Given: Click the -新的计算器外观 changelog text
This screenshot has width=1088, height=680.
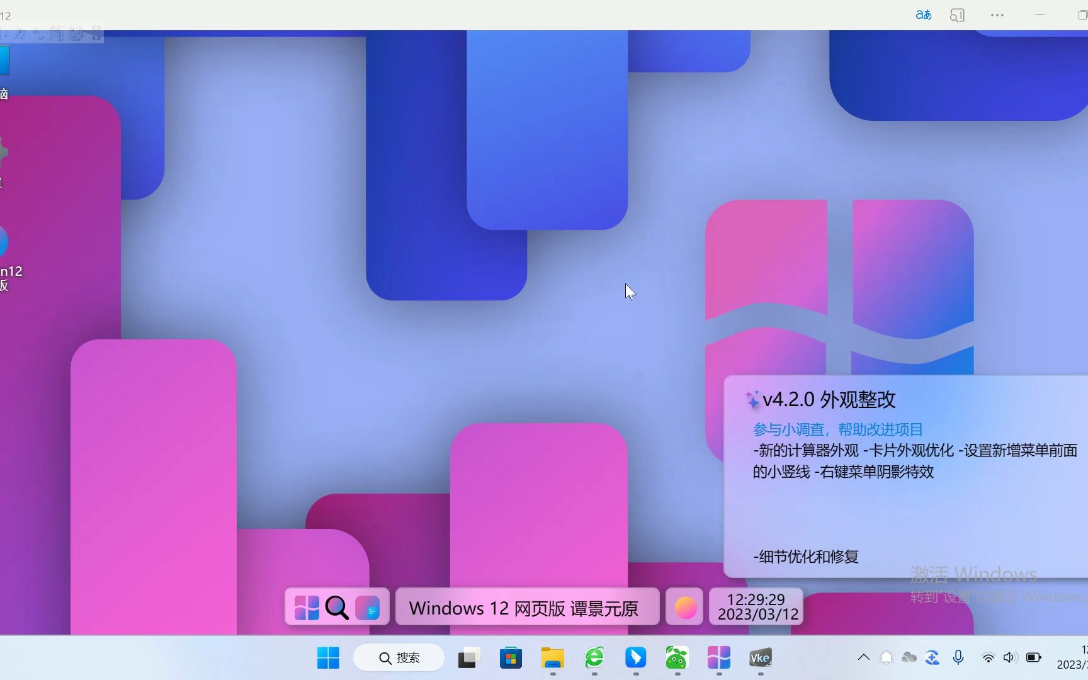Looking at the screenshot, I should (x=806, y=450).
